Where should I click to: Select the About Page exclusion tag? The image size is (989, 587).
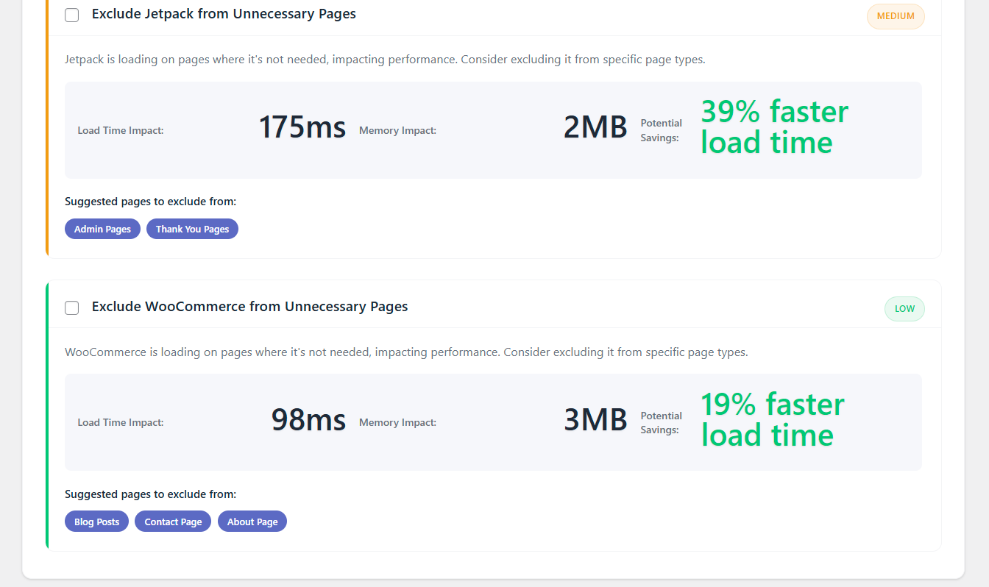(252, 521)
